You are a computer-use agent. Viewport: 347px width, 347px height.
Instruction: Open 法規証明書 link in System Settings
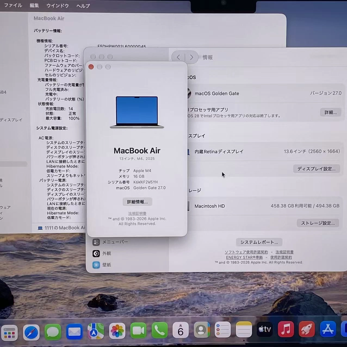[284, 252]
